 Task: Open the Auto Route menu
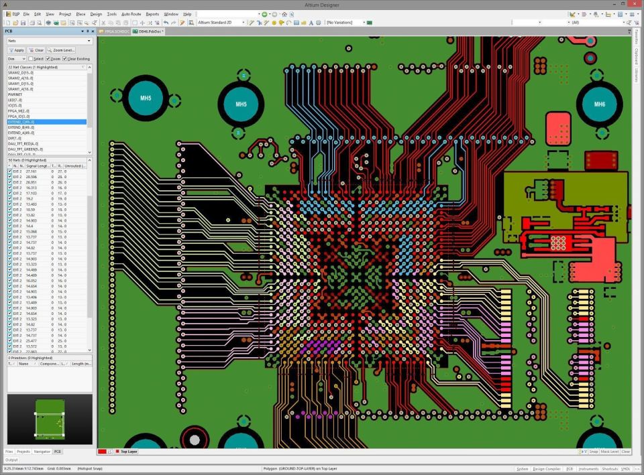click(132, 13)
